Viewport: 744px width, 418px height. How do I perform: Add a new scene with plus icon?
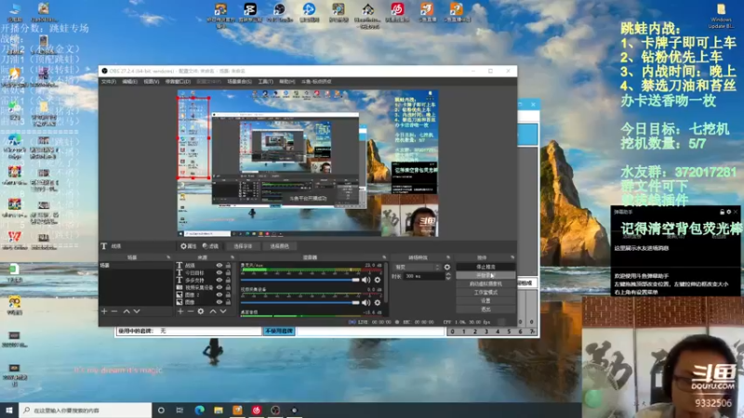pyautogui.click(x=104, y=311)
